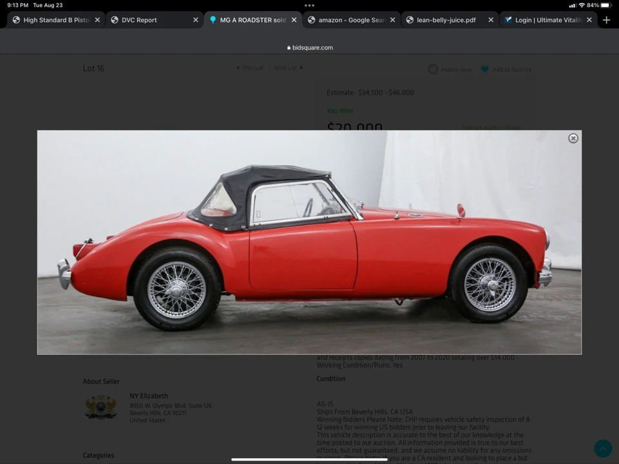Click the Add to favorite heart icon

tap(484, 70)
